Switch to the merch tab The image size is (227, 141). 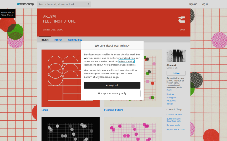pyautogui.click(x=59, y=40)
